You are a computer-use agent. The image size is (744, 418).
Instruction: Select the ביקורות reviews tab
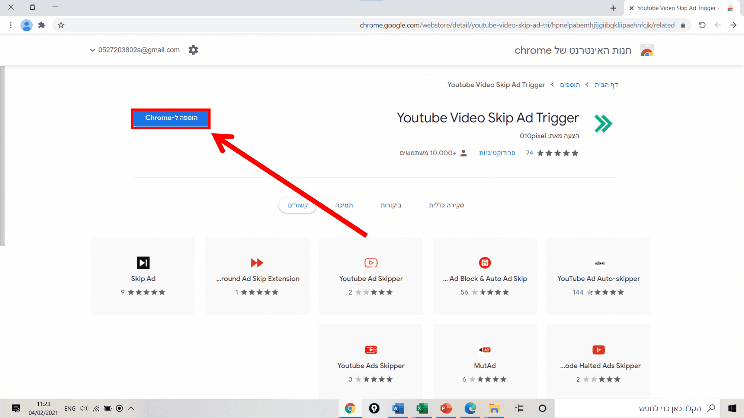click(x=390, y=205)
